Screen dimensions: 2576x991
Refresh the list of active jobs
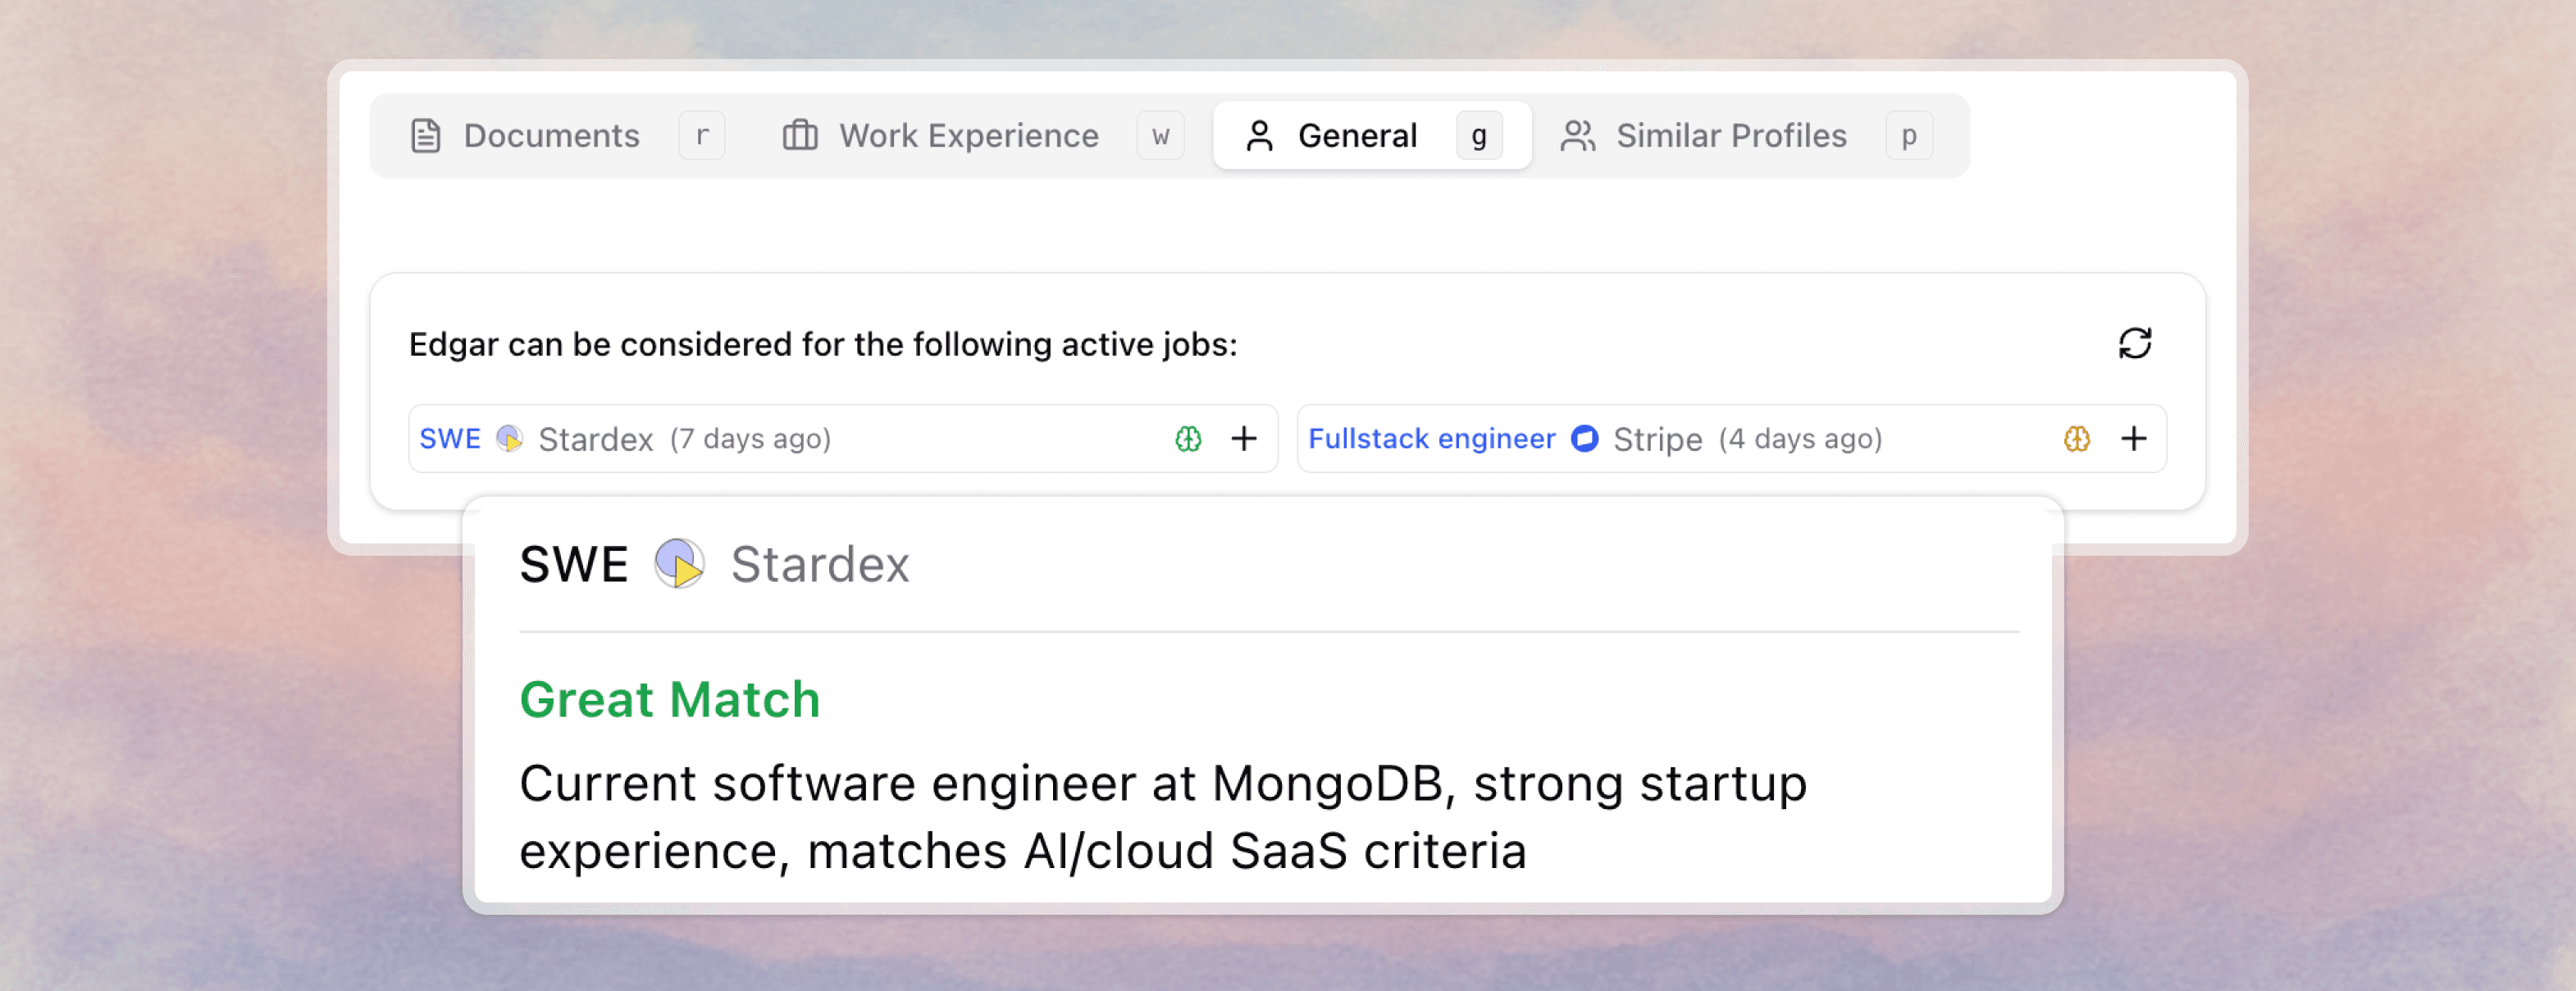2135,343
